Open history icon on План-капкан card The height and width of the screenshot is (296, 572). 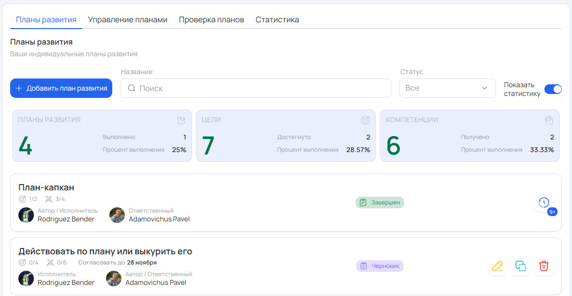(544, 203)
